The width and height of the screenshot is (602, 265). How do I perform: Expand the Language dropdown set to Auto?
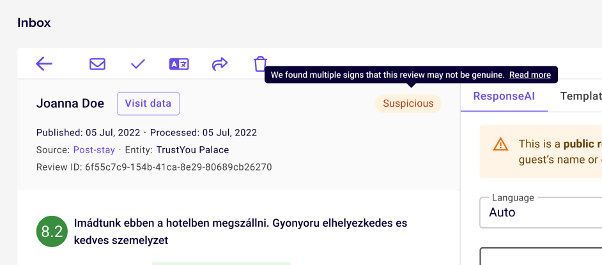pyautogui.click(x=541, y=213)
